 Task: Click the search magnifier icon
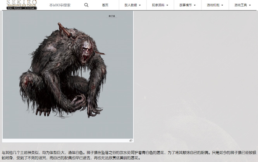[86, 5]
